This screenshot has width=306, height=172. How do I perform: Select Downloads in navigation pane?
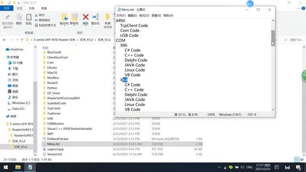click(13, 68)
